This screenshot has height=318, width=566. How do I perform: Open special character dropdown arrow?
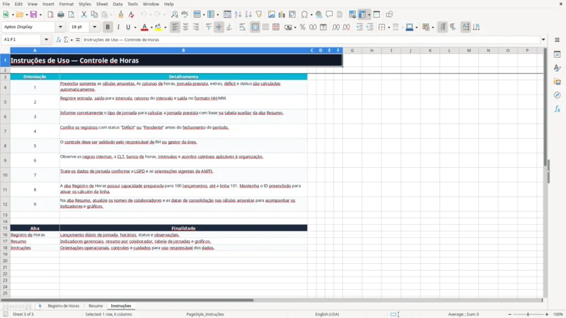(x=311, y=15)
